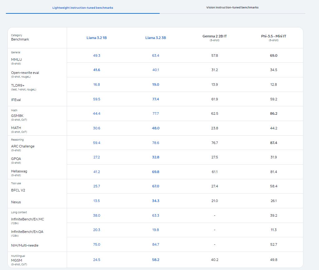Click the 75.0 NIH/Multi-needle score cell

(97, 244)
